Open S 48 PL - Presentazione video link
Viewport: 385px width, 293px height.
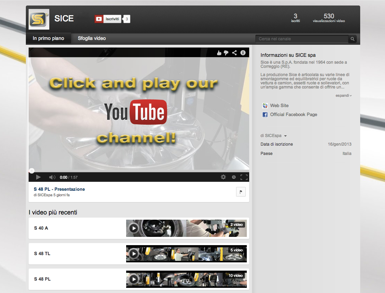coord(59,189)
